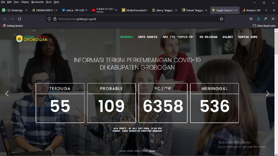Bookmark this page with the star

pos(221,19)
